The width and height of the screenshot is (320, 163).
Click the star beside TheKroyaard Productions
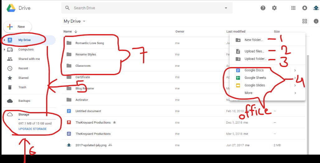(114, 122)
